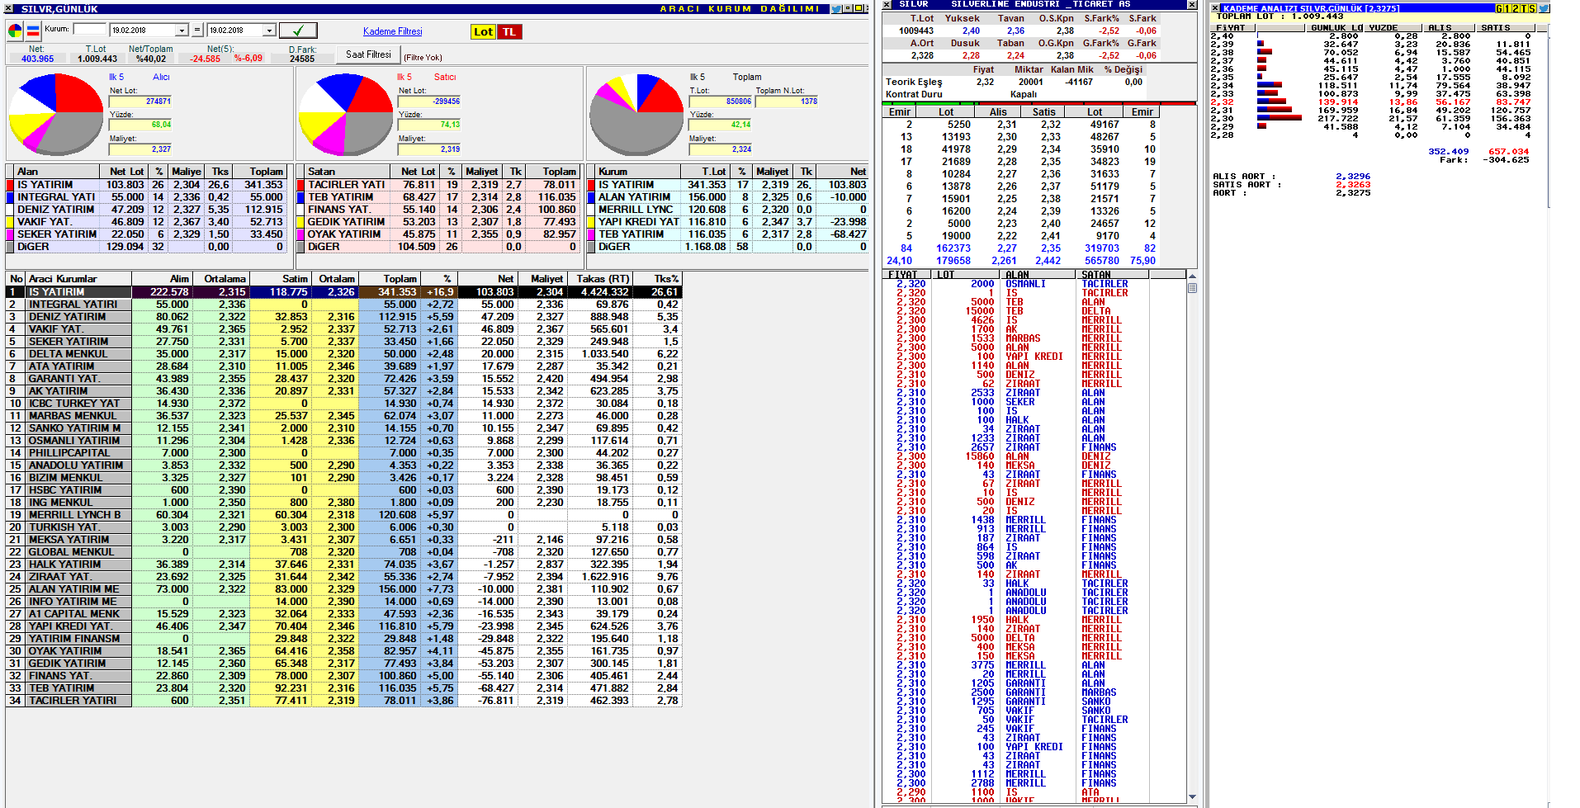Image resolution: width=1580 pixels, height=808 pixels.
Task: Select DELTA MENKUL row in broker table
Action: click(343, 354)
